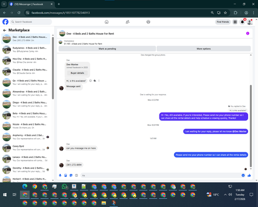258x207 pixels.
Task: Open the Dee conversation in Marketplace list
Action: (26, 39)
